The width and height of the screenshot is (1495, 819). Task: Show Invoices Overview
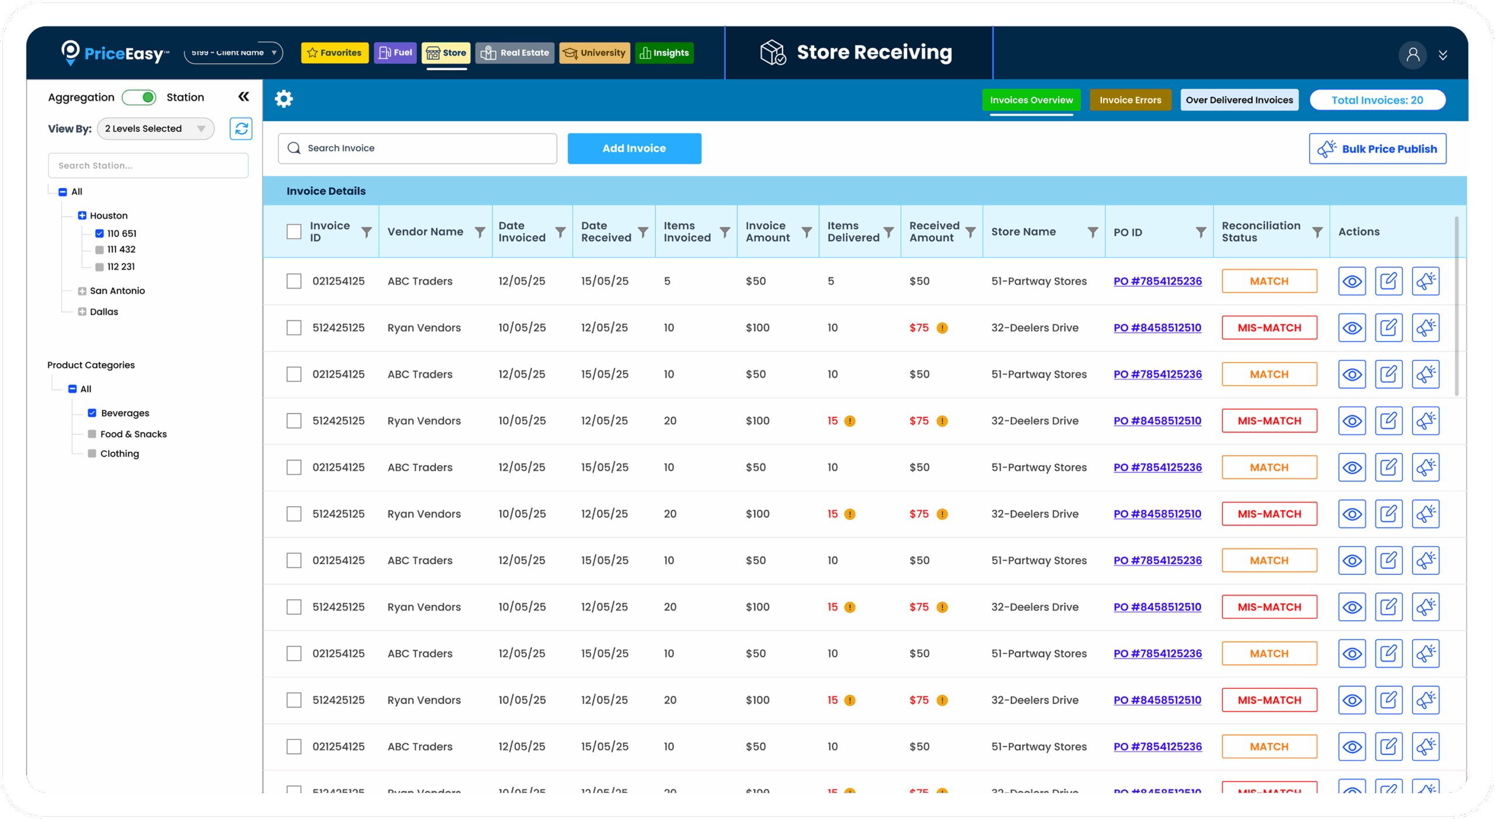(x=1031, y=100)
